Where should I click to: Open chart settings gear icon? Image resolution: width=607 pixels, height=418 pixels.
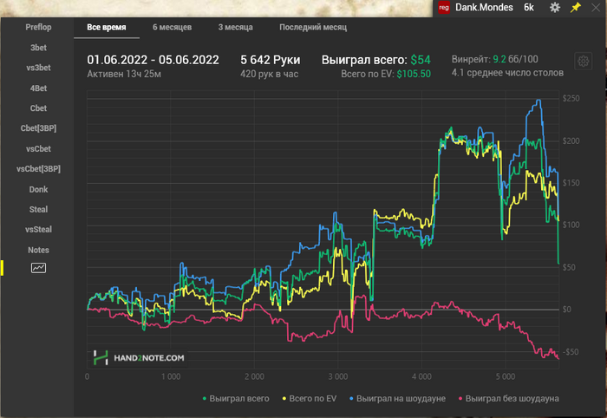(584, 62)
